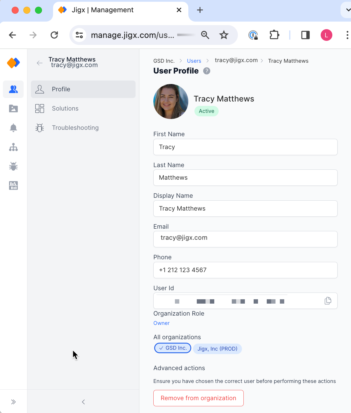Focus the Display Name field

point(245,209)
